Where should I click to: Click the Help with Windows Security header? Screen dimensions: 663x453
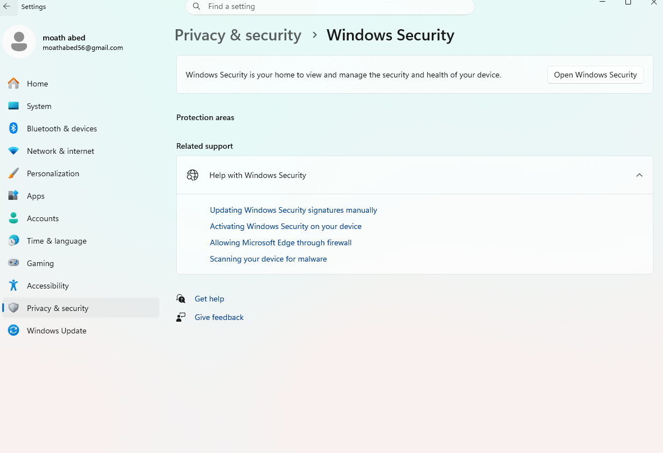point(415,175)
